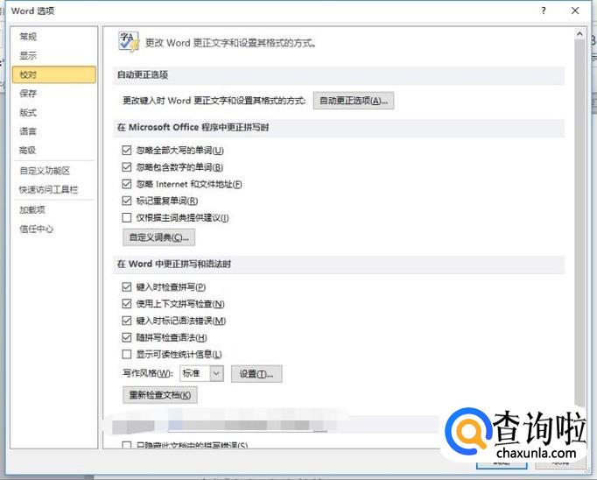Click the help question mark button
The height and width of the screenshot is (480, 597).
[544, 11]
